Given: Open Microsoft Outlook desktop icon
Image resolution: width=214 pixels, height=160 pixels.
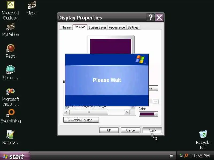Looking at the screenshot, I should tap(10, 11).
